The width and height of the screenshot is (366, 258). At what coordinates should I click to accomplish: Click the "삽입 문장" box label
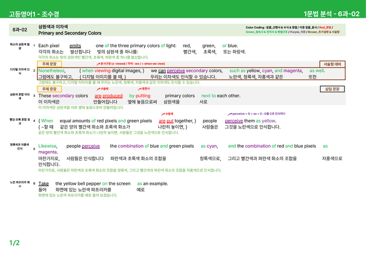click(x=332, y=89)
